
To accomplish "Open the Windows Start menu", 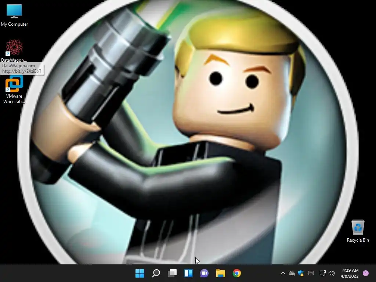I will 140,273.
